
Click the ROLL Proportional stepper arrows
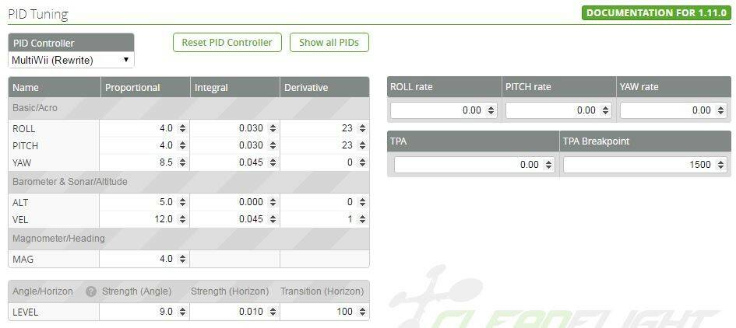tap(182, 128)
